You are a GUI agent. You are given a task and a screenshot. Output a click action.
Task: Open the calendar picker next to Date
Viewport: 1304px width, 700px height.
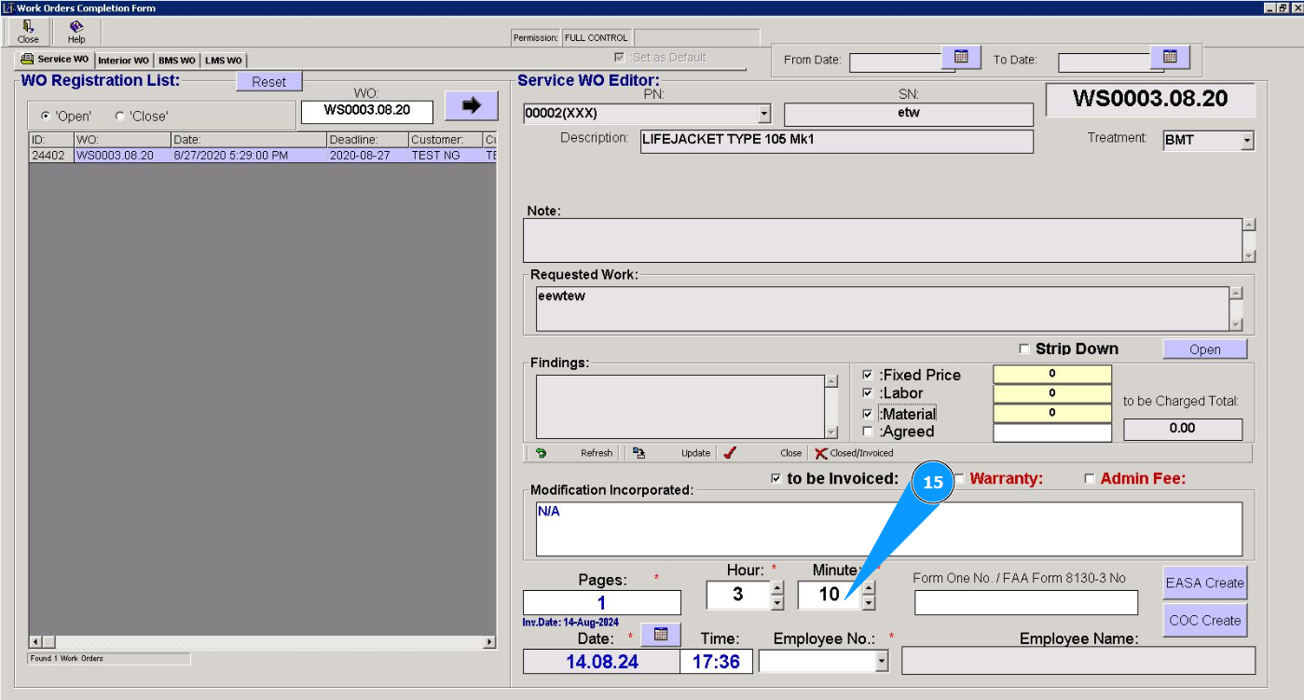coord(661,635)
